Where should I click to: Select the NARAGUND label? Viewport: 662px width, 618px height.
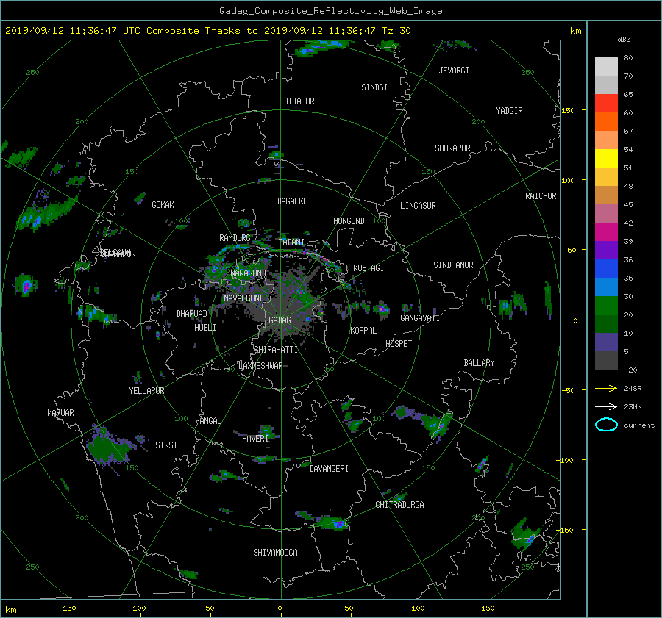[x=249, y=273]
